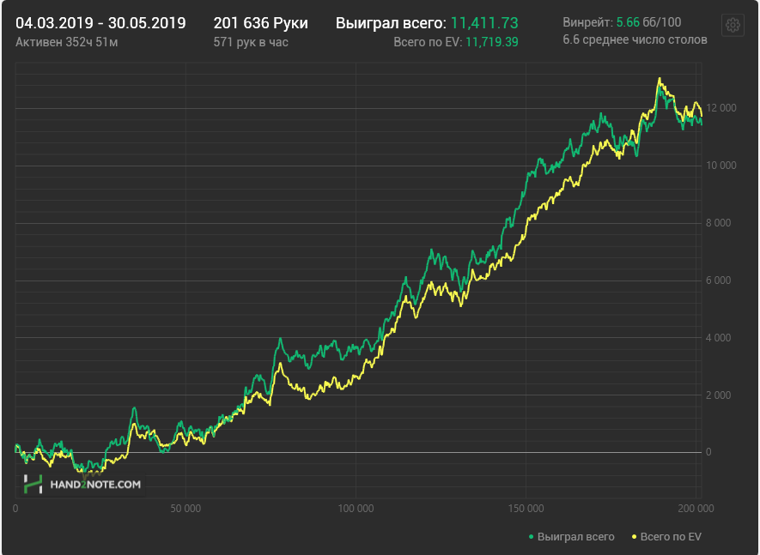
Task: Open the graph settings gear icon
Action: (x=733, y=25)
